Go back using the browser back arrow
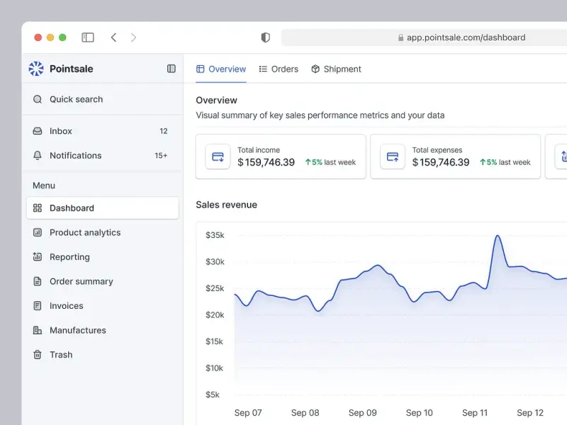This screenshot has height=425, width=567. point(113,38)
